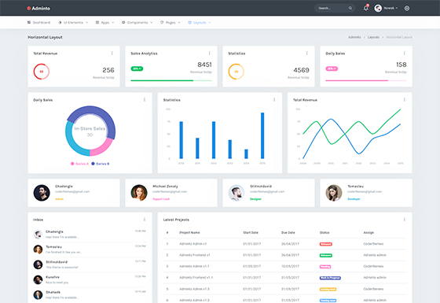Expand the UI Elements dropdown menu
This screenshot has height=303, width=440.
[x=73, y=23]
